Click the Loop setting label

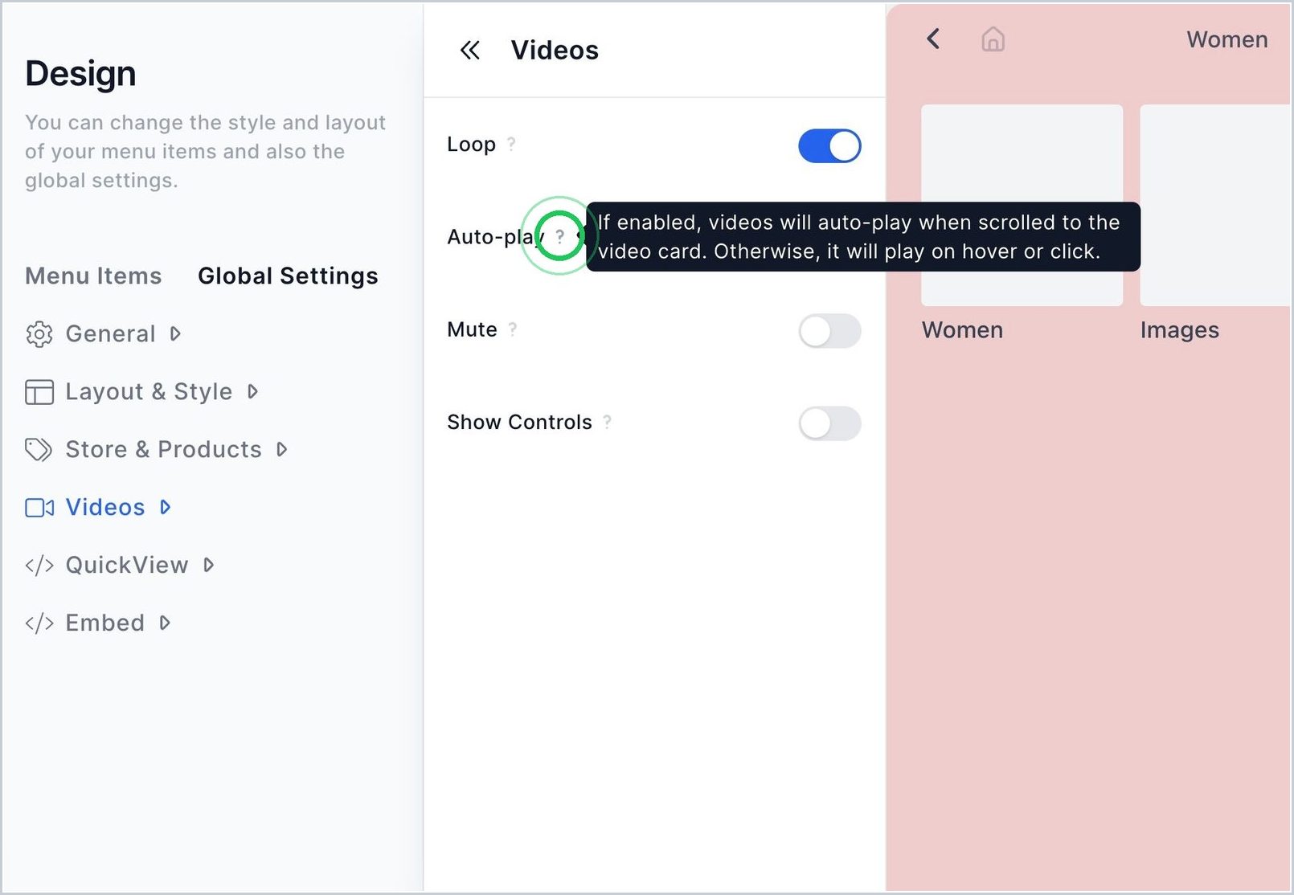pos(471,145)
